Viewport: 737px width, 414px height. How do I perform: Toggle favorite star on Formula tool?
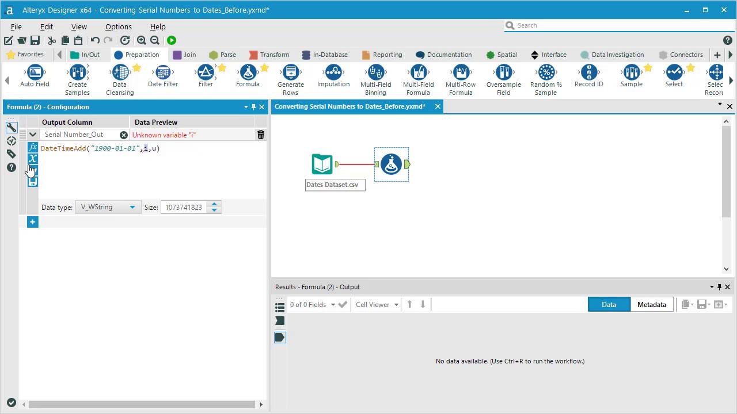tap(264, 68)
